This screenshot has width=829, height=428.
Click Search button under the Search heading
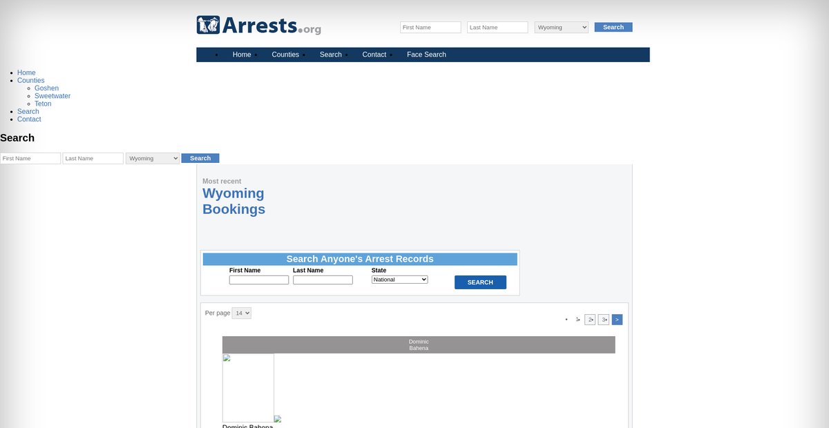pos(200,159)
